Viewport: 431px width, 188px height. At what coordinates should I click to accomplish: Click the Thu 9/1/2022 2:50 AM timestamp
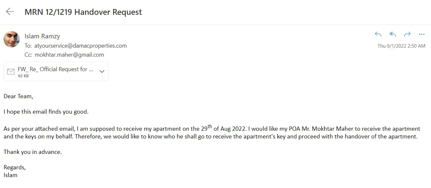(x=401, y=46)
